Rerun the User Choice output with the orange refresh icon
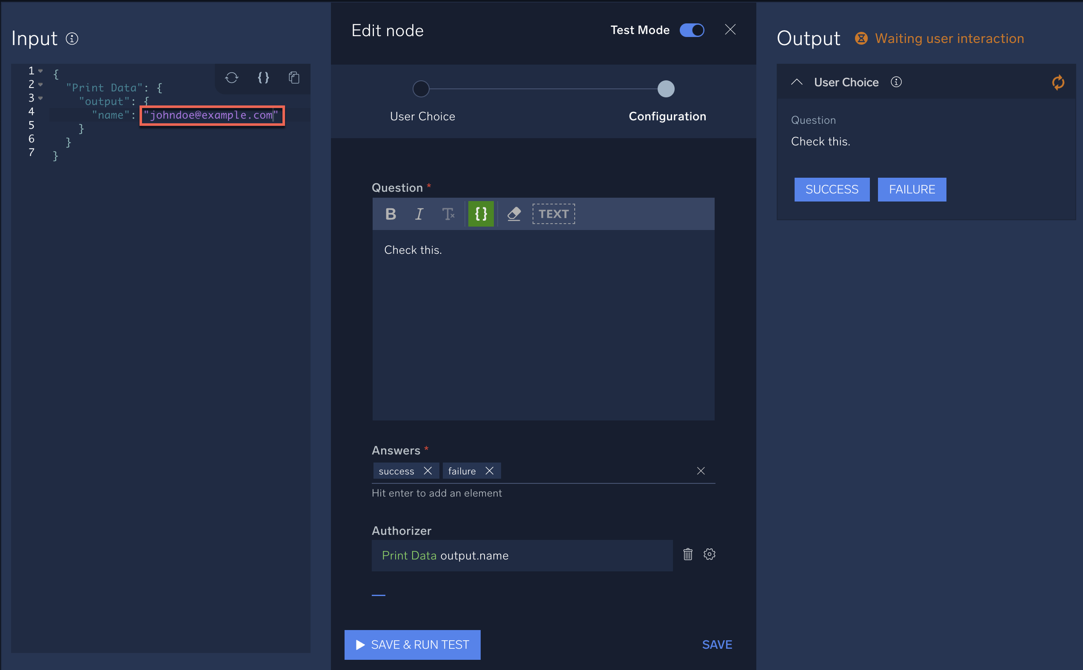The width and height of the screenshot is (1083, 670). coord(1059,82)
